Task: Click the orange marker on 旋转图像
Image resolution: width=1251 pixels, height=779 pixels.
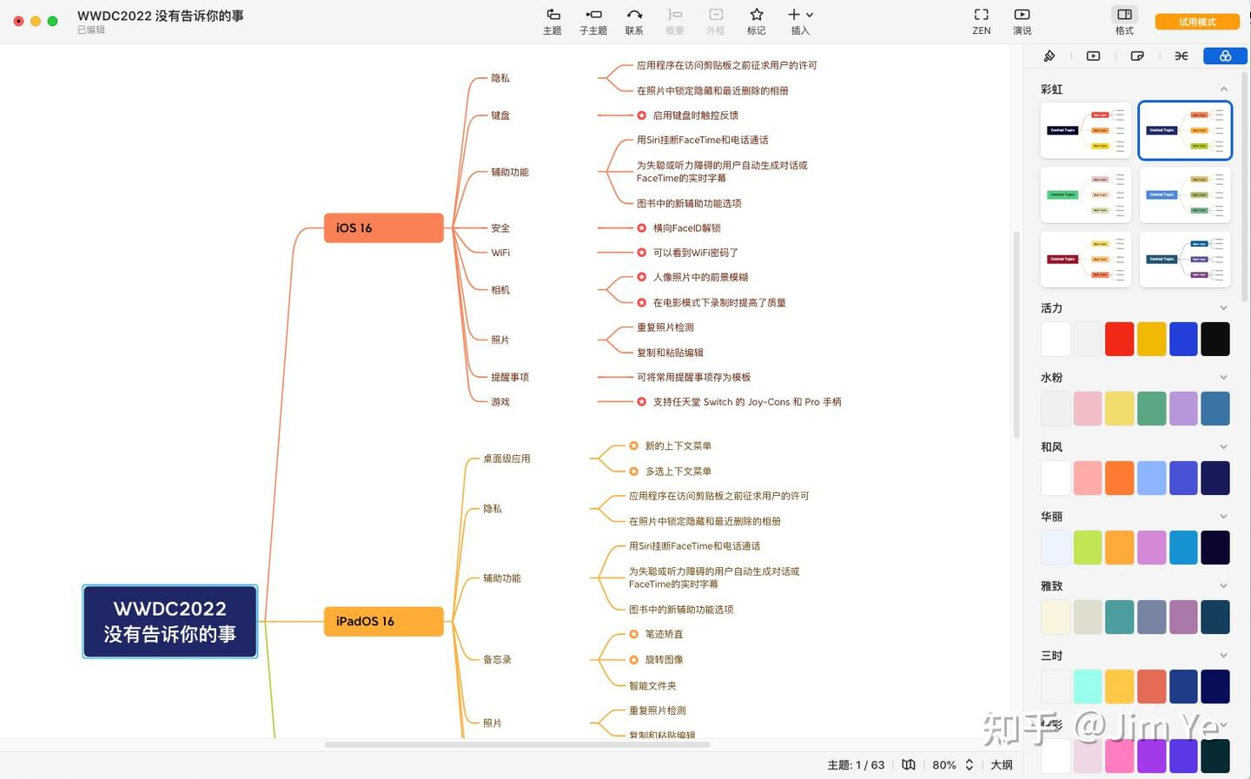Action: point(634,659)
